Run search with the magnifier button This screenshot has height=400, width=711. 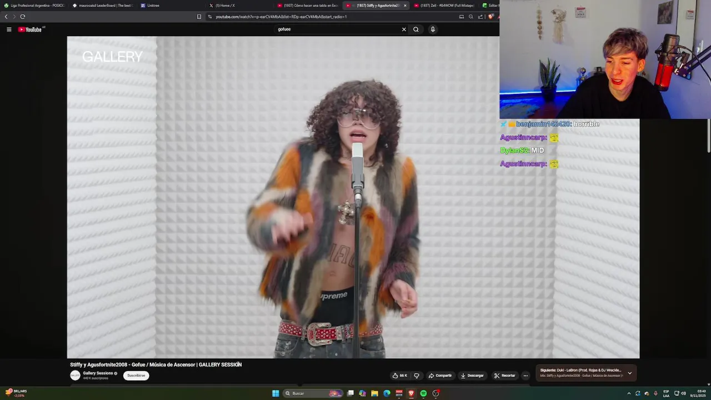click(415, 29)
